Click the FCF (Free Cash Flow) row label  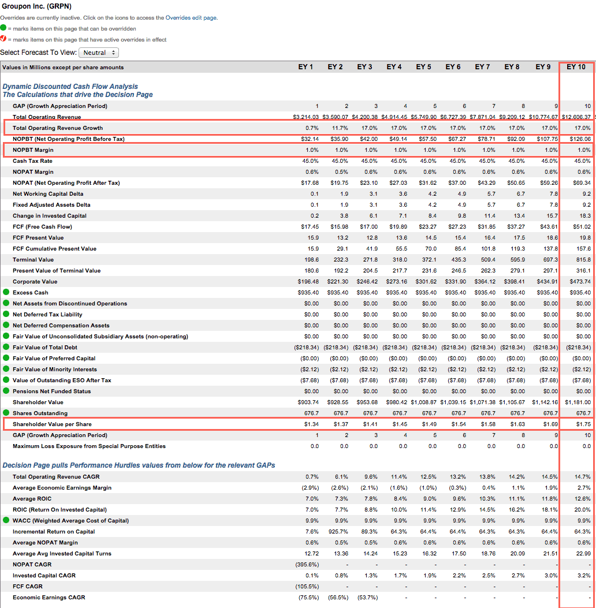pyautogui.click(x=42, y=227)
